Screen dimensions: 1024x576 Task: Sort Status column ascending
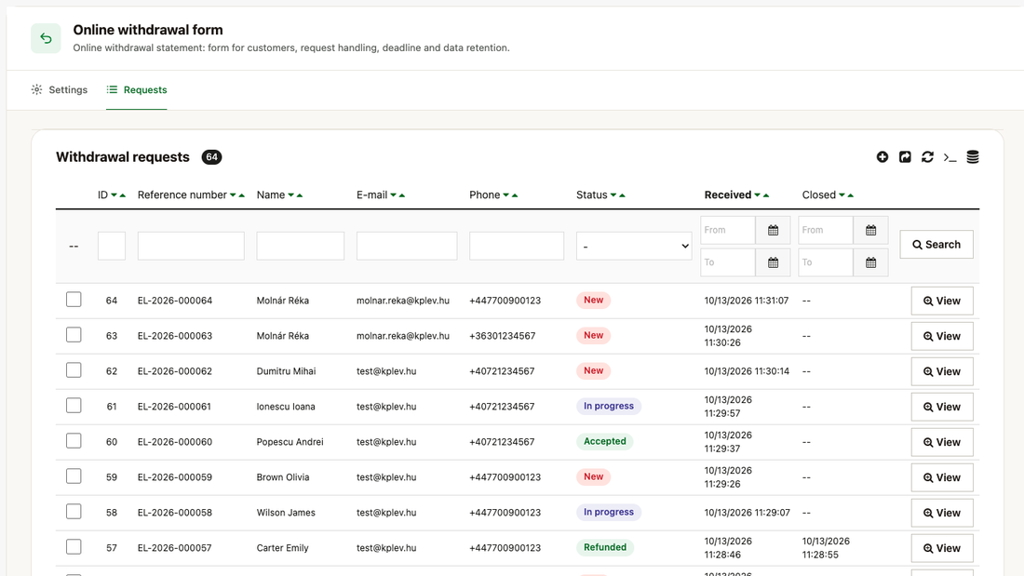623,195
